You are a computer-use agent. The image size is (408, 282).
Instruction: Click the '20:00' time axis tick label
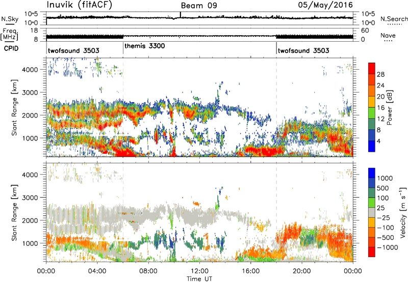pyautogui.click(x=301, y=271)
